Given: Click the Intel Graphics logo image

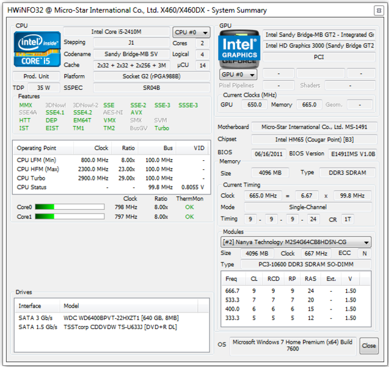Looking at the screenshot, I should coord(239,49).
